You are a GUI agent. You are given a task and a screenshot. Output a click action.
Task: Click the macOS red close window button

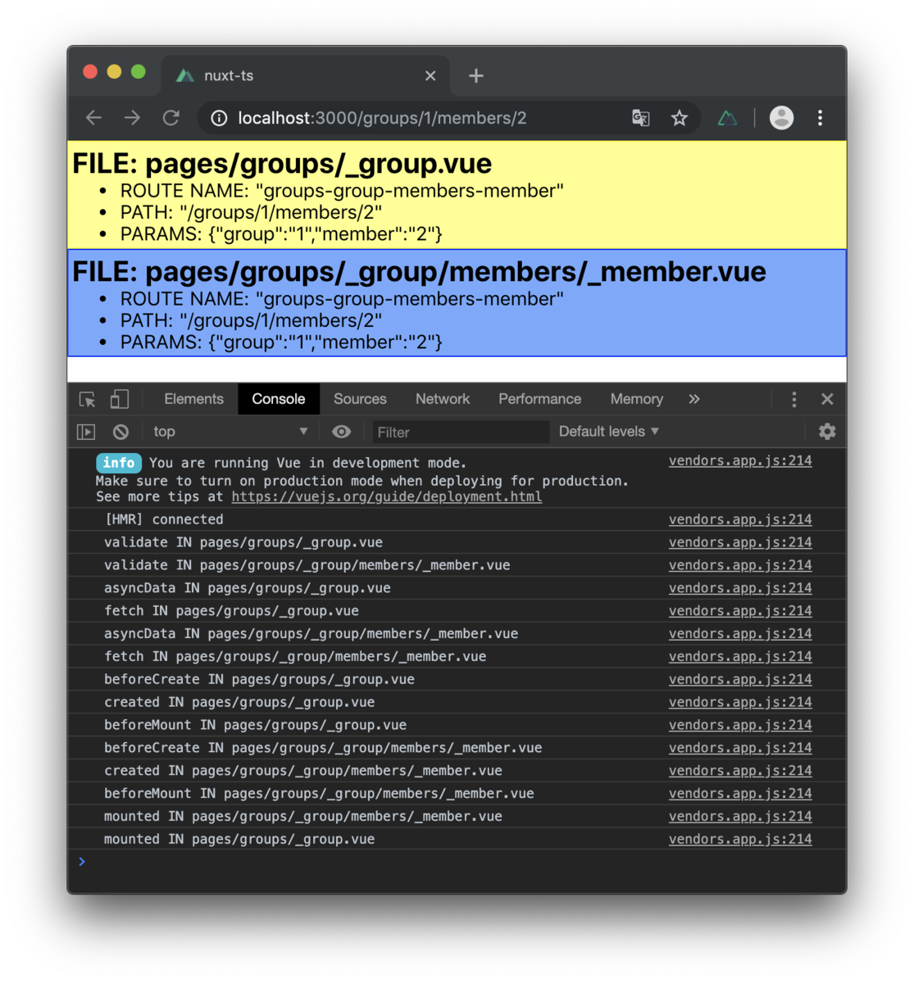click(x=90, y=72)
